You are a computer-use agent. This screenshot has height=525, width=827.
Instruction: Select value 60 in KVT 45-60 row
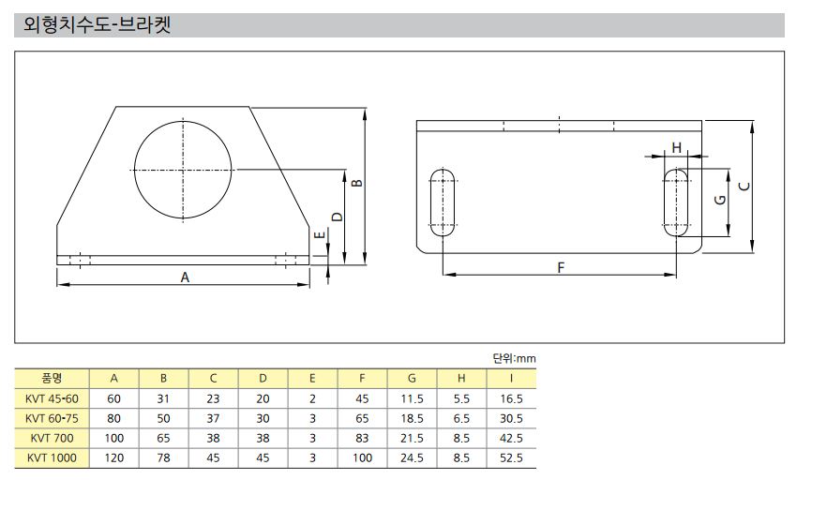pyautogui.click(x=114, y=399)
